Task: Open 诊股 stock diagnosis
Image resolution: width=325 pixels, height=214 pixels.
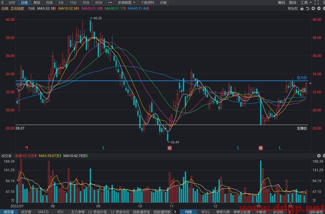Action: [163, 3]
